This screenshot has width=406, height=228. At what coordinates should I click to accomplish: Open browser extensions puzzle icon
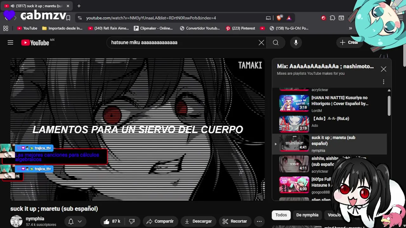coord(332,18)
